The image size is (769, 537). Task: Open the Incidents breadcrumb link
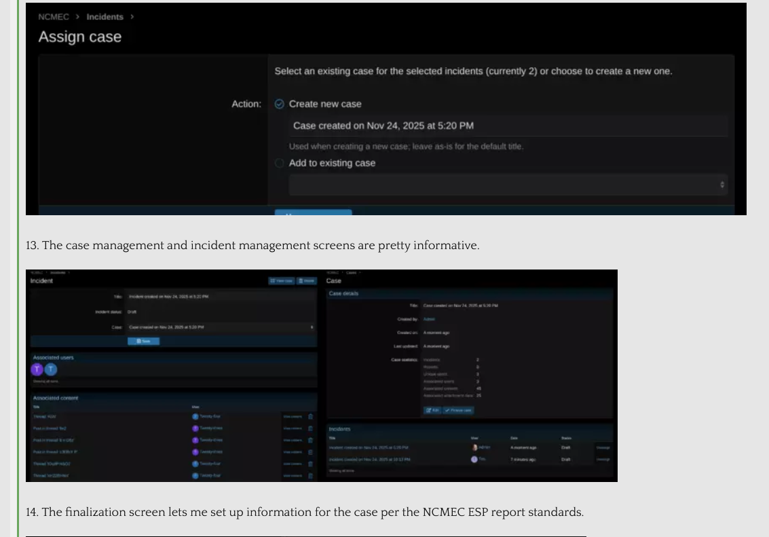pos(105,17)
